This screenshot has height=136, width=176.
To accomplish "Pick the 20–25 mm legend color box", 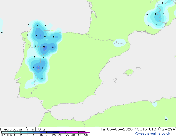I will (x=49, y=132).
